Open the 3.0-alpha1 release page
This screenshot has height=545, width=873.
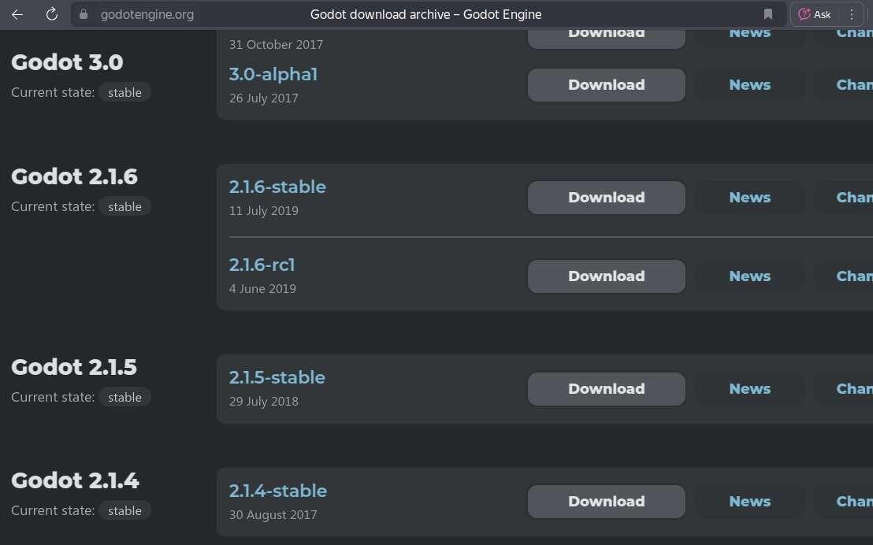[x=273, y=74]
